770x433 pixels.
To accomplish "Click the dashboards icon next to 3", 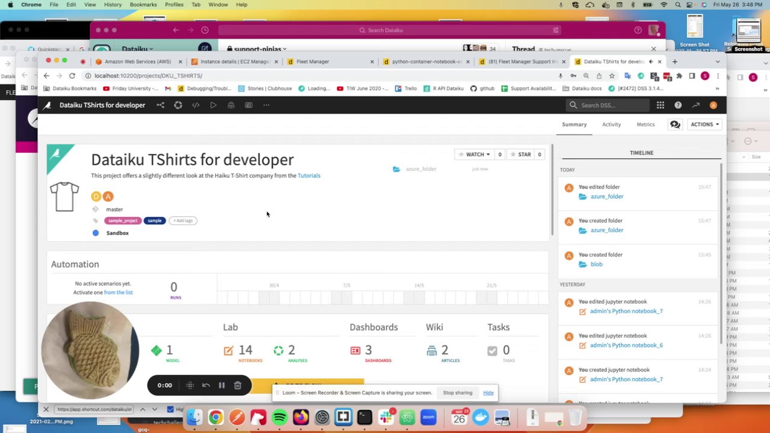I will click(355, 350).
